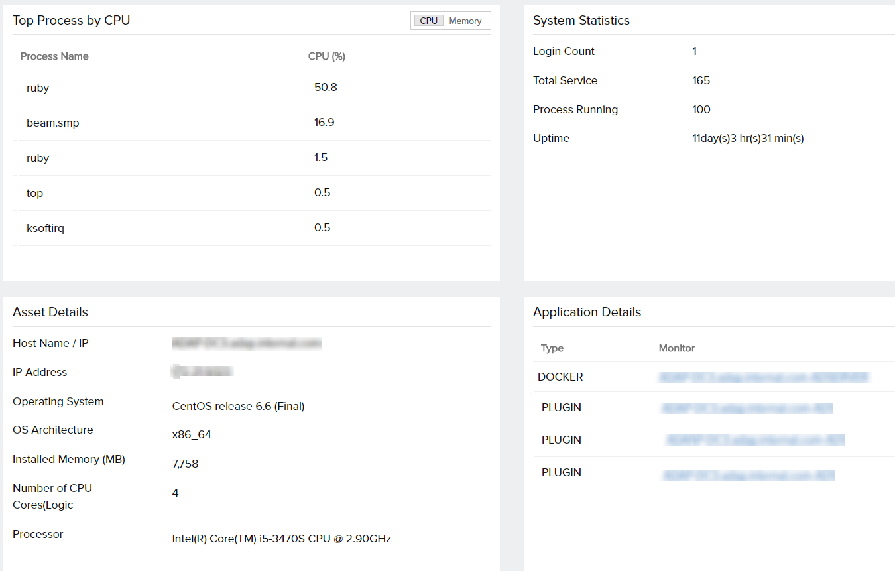The height and width of the screenshot is (571, 895).
Task: Select the CPU toggle in Top Process panel
Action: (x=428, y=21)
